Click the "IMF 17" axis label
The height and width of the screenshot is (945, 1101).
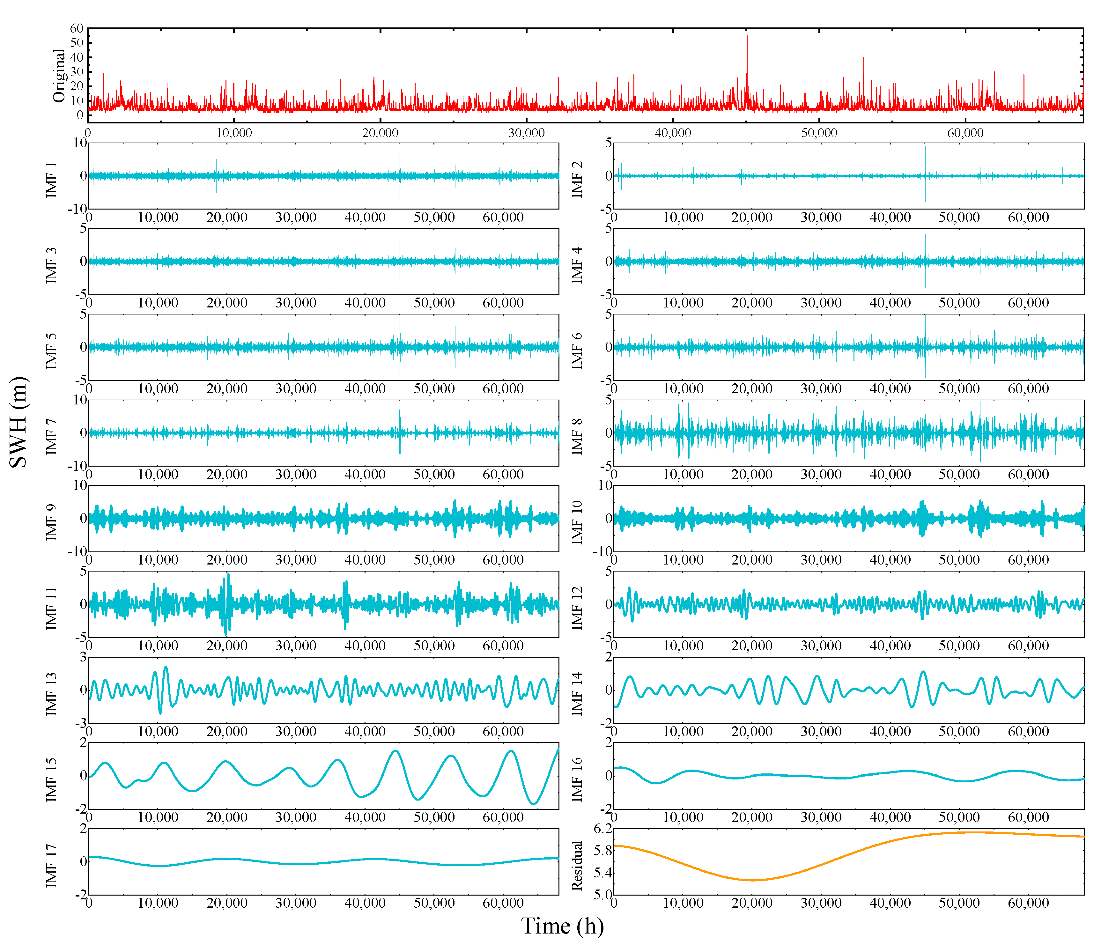pos(52,866)
